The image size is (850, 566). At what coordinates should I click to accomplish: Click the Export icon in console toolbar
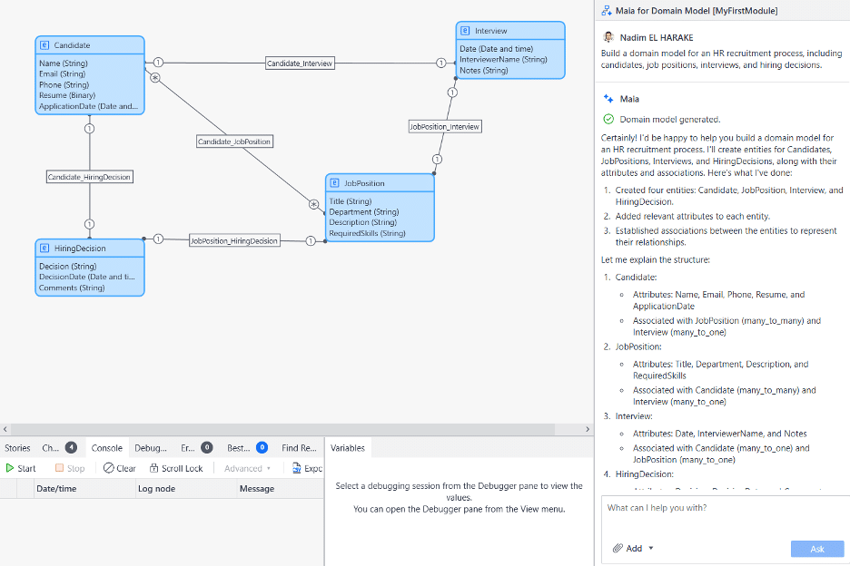tap(297, 469)
